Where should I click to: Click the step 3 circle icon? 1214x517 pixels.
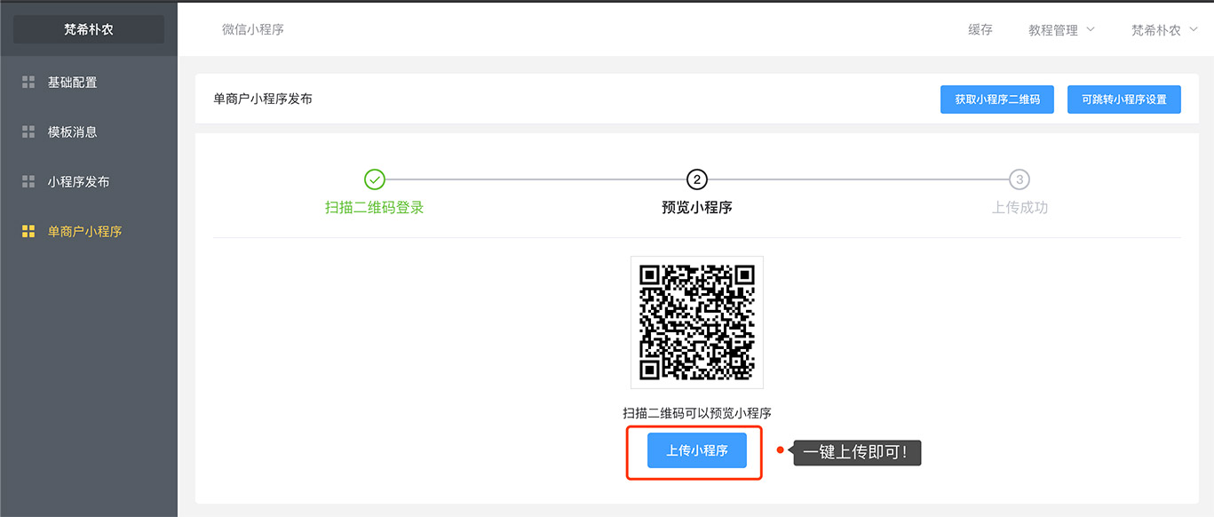tap(1020, 179)
